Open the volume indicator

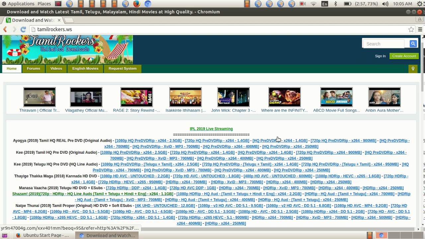(385, 4)
